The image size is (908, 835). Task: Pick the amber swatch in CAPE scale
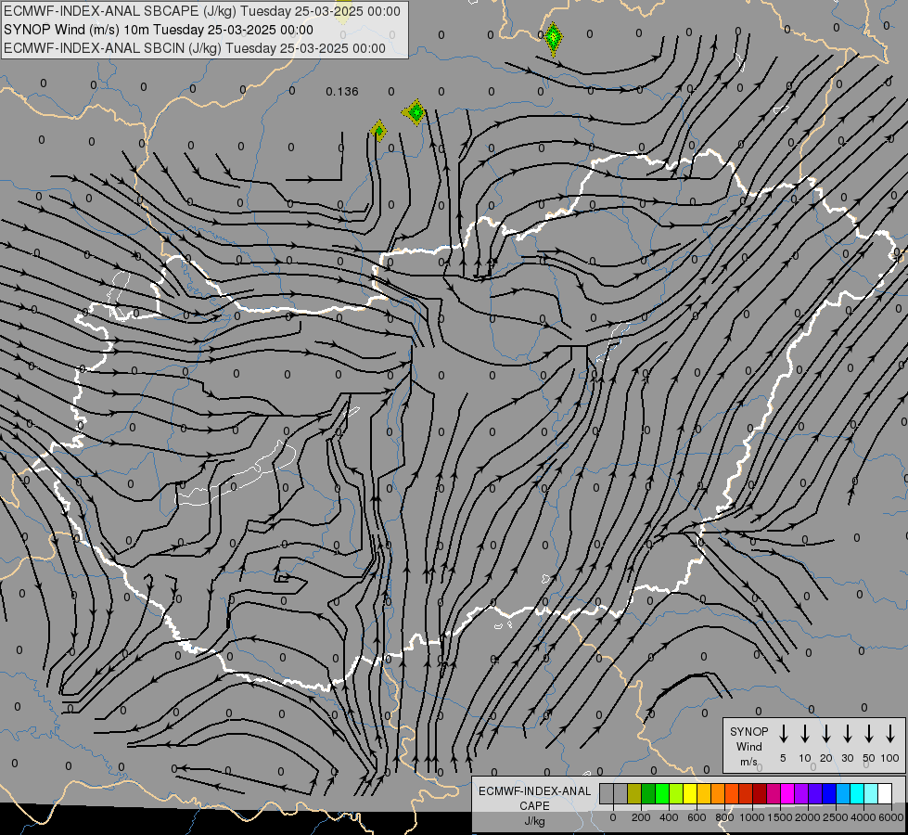(704, 793)
